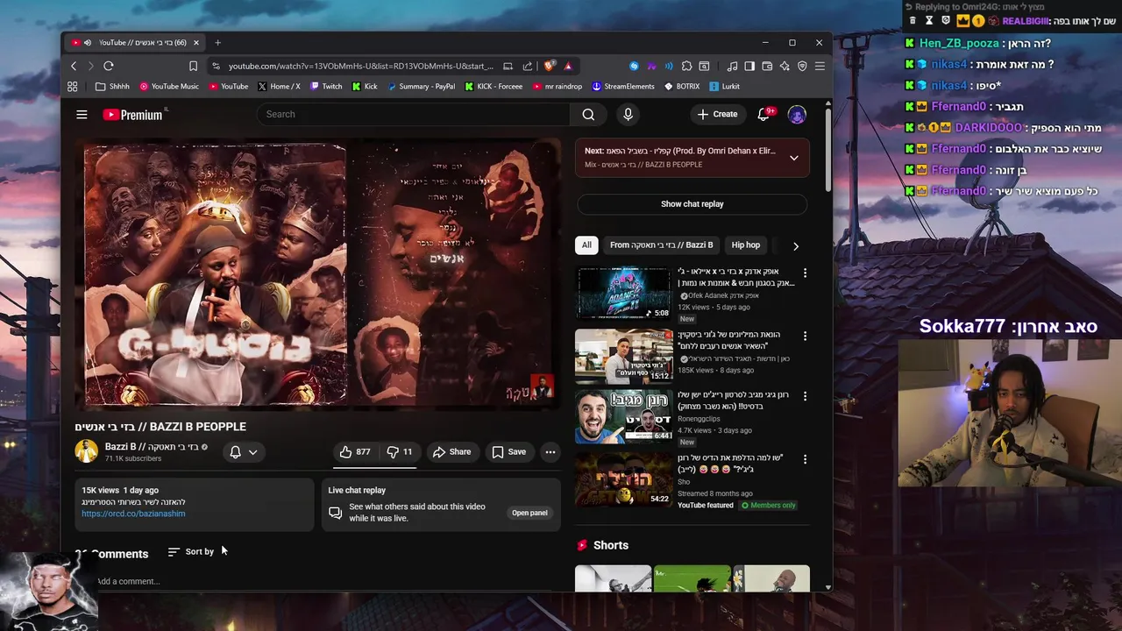The height and width of the screenshot is (631, 1122).
Task: Click the site settings icon in address bar
Action: [x=216, y=66]
